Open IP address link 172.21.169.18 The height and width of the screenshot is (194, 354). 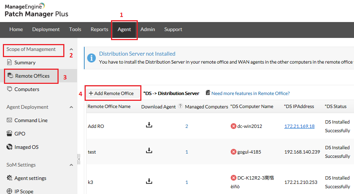pyautogui.click(x=299, y=126)
